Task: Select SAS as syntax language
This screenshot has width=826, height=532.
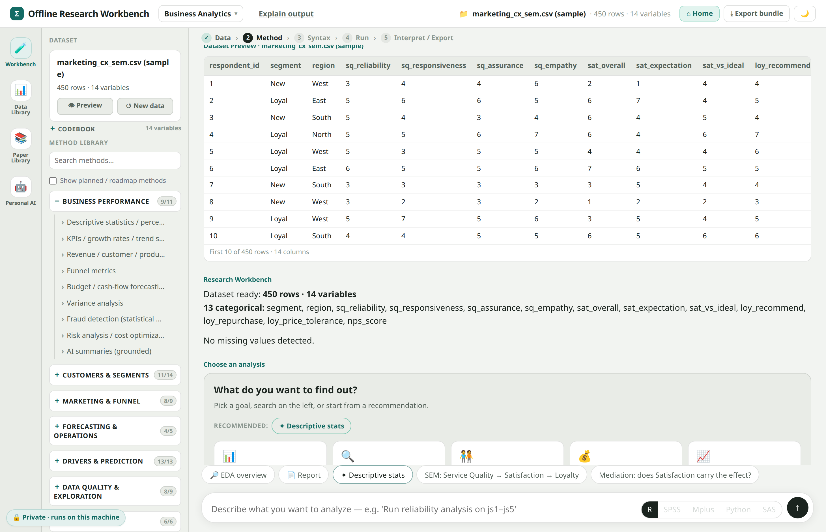Action: point(769,509)
